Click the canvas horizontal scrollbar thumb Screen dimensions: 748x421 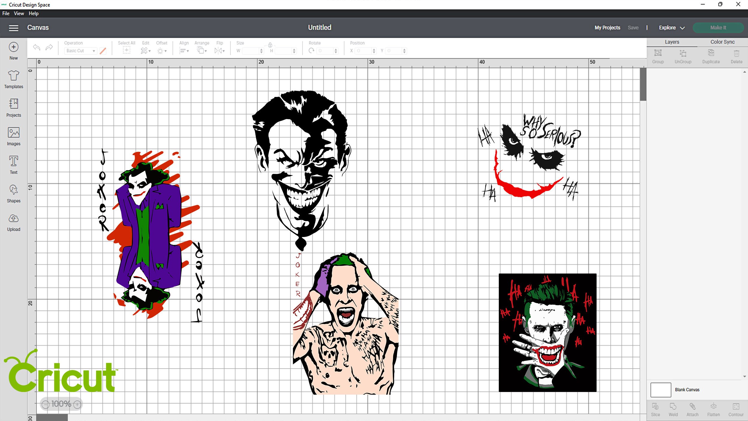[x=52, y=417]
